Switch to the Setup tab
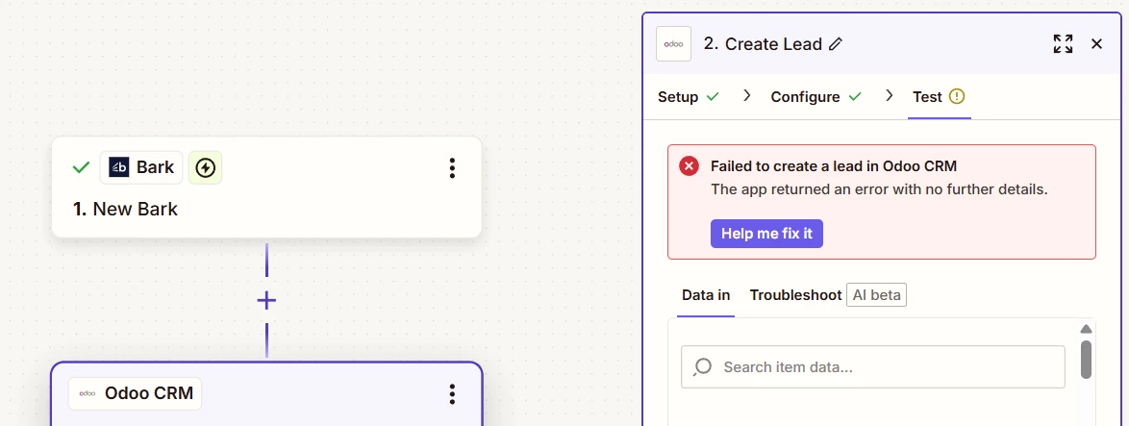 689,96
